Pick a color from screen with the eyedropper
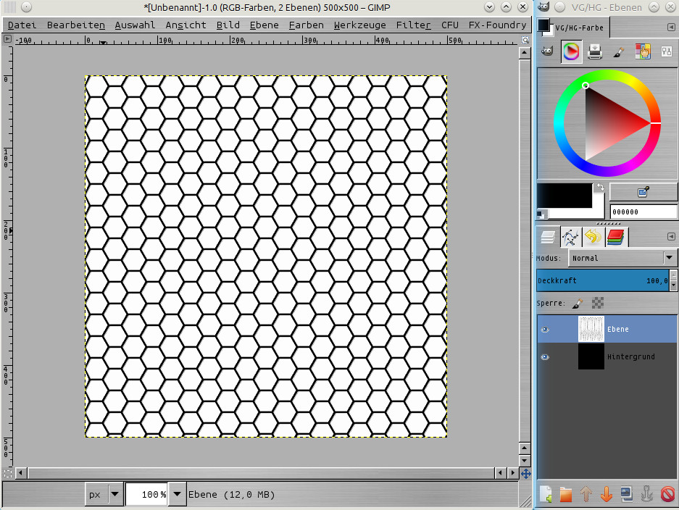The height and width of the screenshot is (510, 679). point(643,192)
